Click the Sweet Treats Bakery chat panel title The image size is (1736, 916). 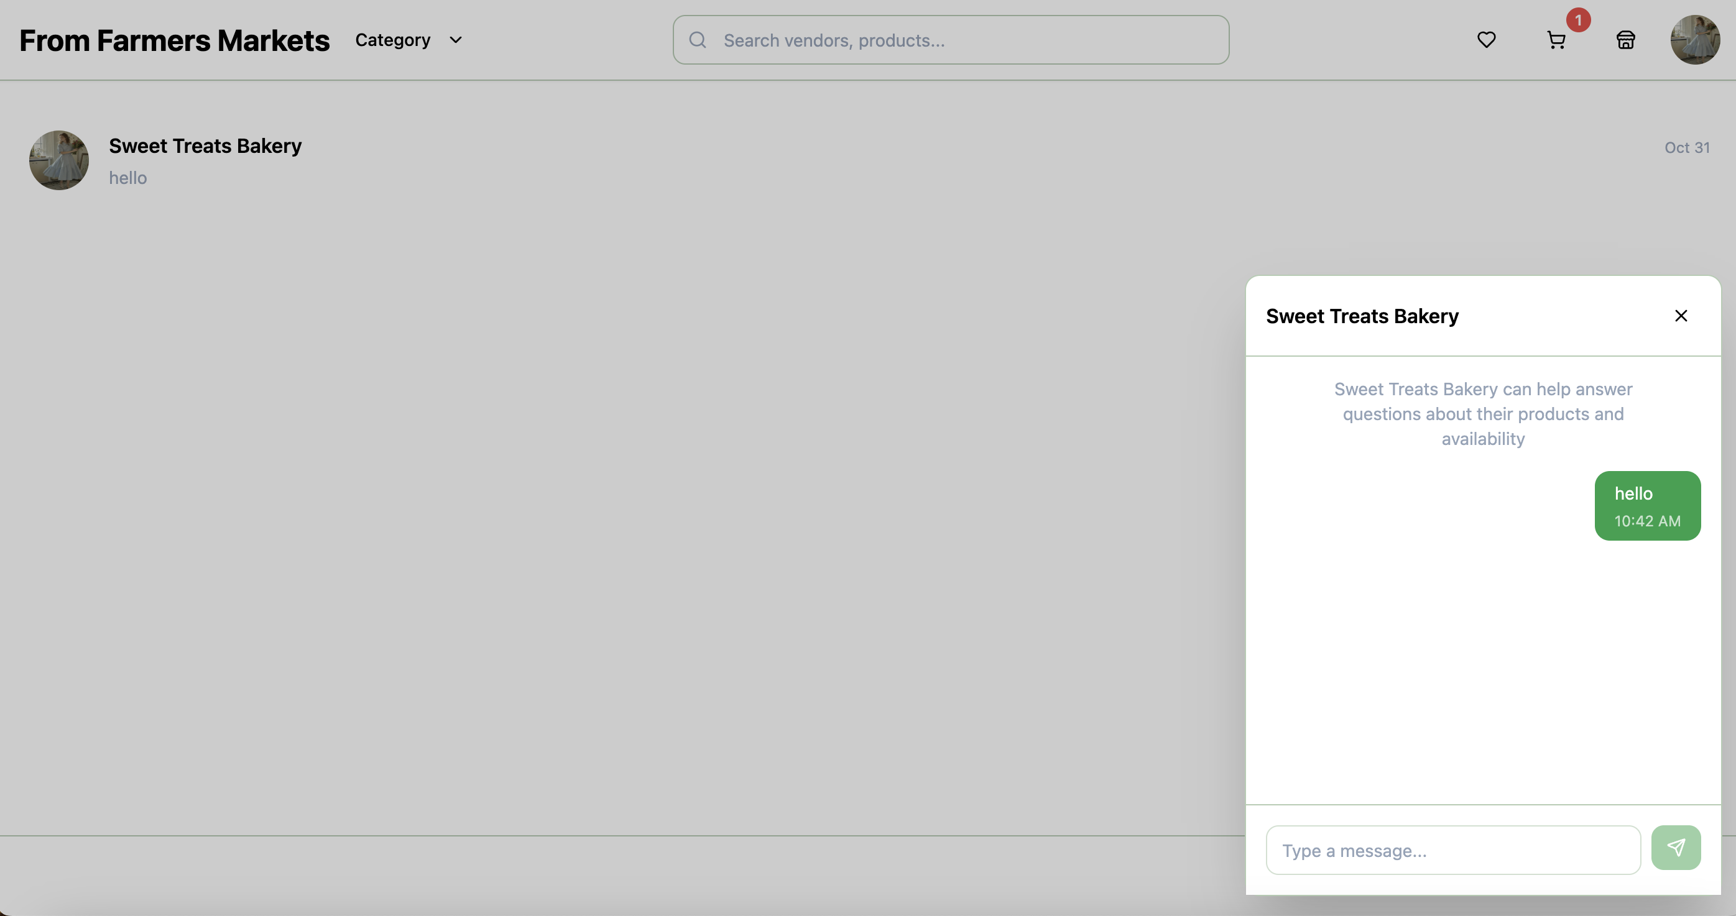pyautogui.click(x=1362, y=316)
